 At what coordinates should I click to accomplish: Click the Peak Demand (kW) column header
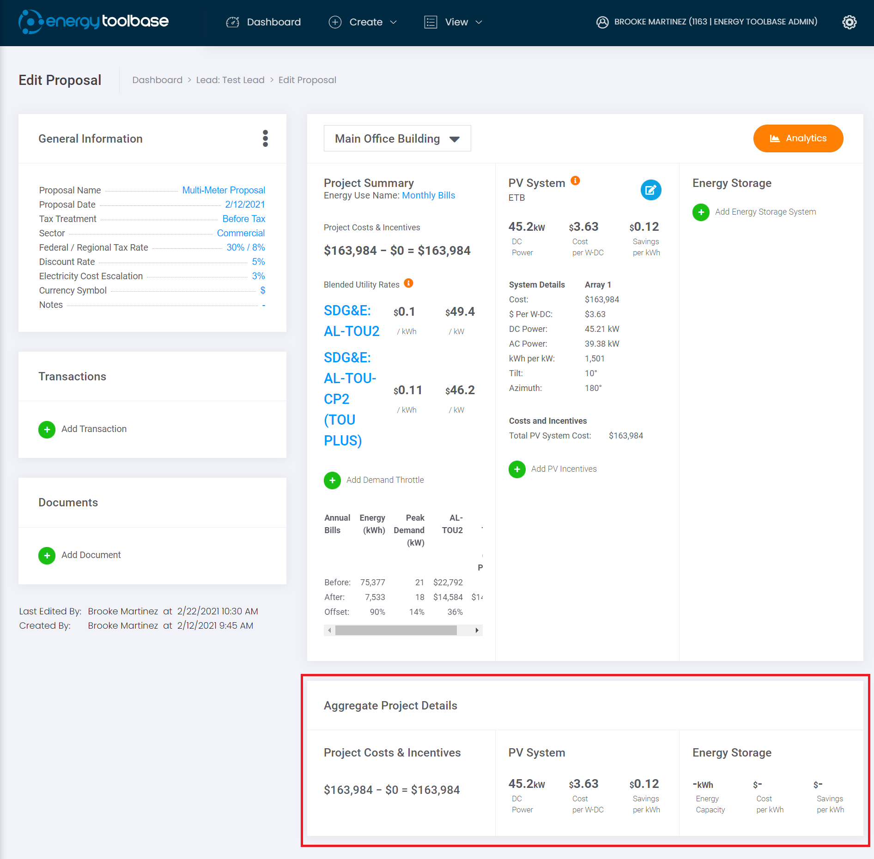coord(409,530)
